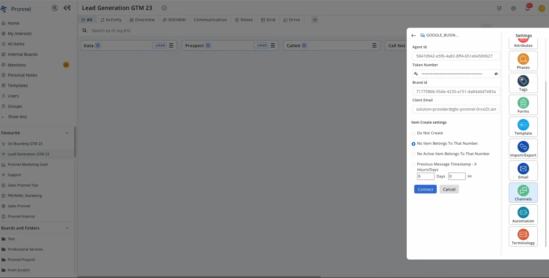Click the Cancel button
This screenshot has height=278, width=549.
coord(449,189)
